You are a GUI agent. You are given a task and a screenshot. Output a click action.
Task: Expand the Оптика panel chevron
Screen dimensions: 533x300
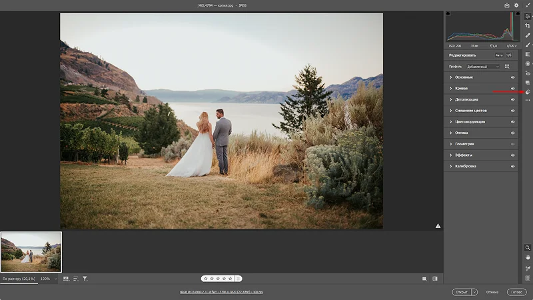tap(451, 133)
